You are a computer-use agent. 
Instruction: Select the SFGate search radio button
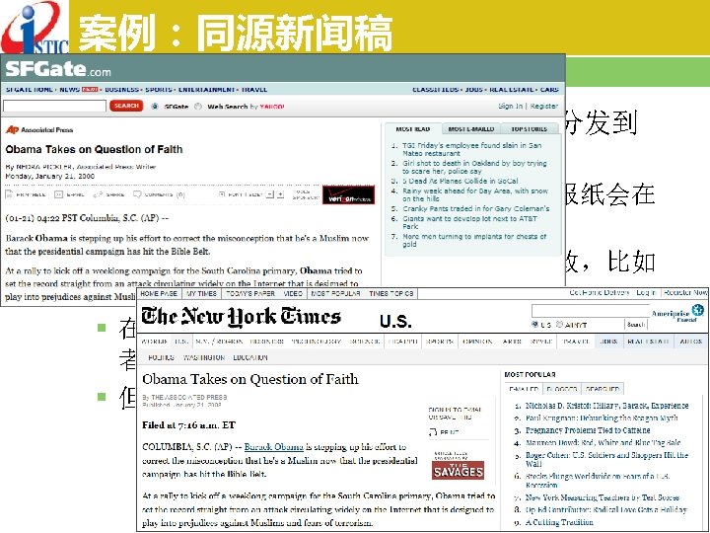point(155,107)
